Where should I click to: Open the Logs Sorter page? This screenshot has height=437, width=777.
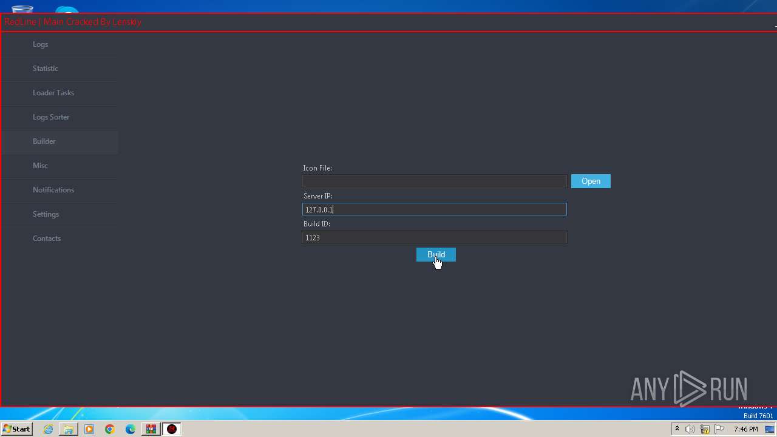(59, 117)
